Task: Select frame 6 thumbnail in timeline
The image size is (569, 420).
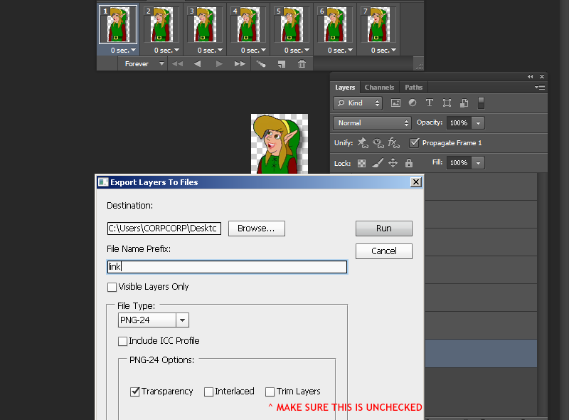Action: (335, 24)
